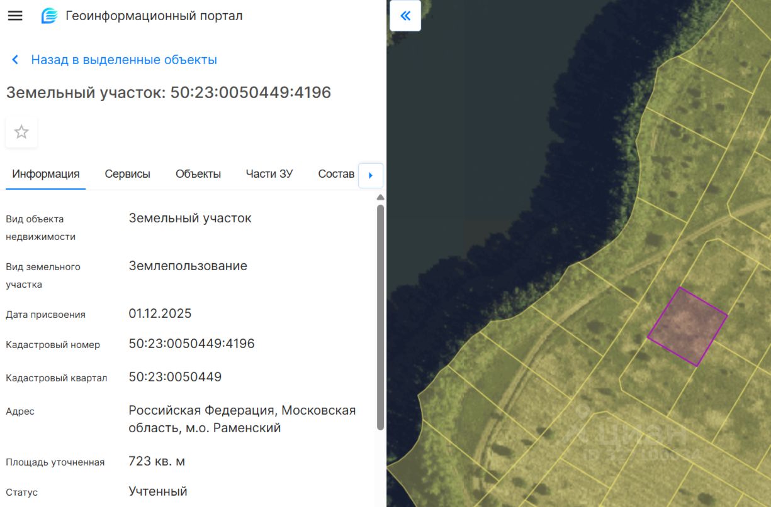Add the parcel to favorites via star
The height and width of the screenshot is (507, 771).
click(x=21, y=132)
